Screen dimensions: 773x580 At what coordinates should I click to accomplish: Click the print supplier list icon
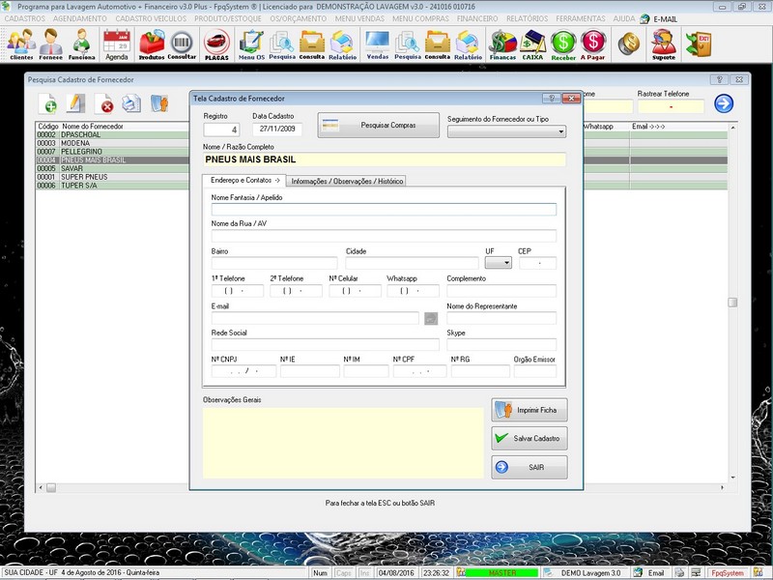131,103
